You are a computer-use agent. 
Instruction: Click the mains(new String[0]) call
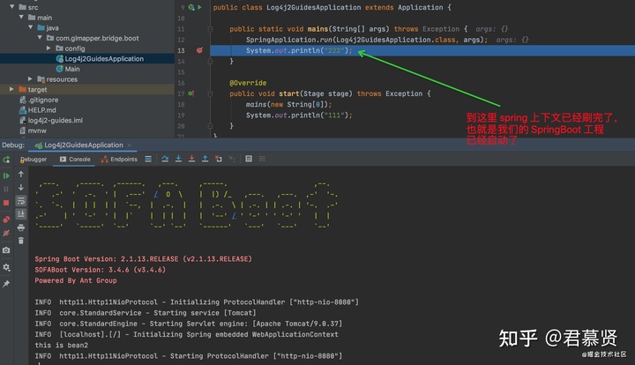(288, 104)
